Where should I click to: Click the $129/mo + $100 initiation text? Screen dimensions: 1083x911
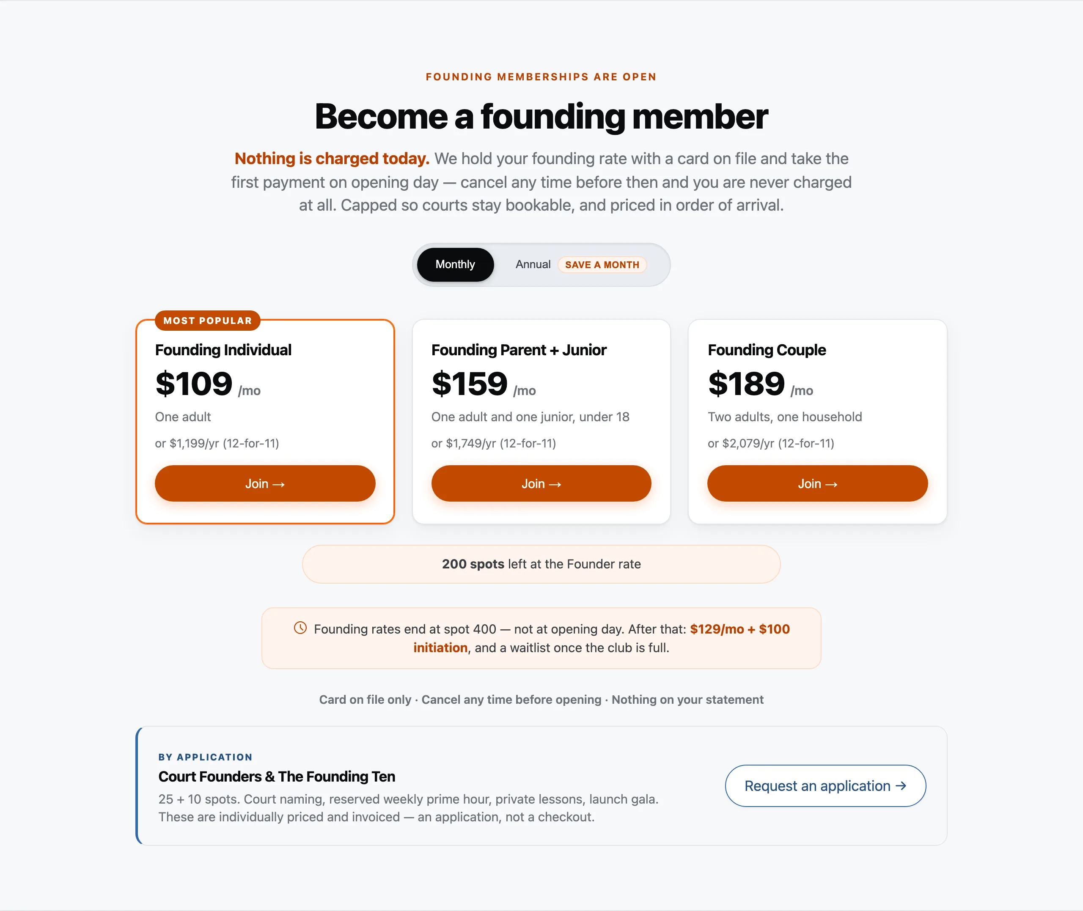point(602,638)
